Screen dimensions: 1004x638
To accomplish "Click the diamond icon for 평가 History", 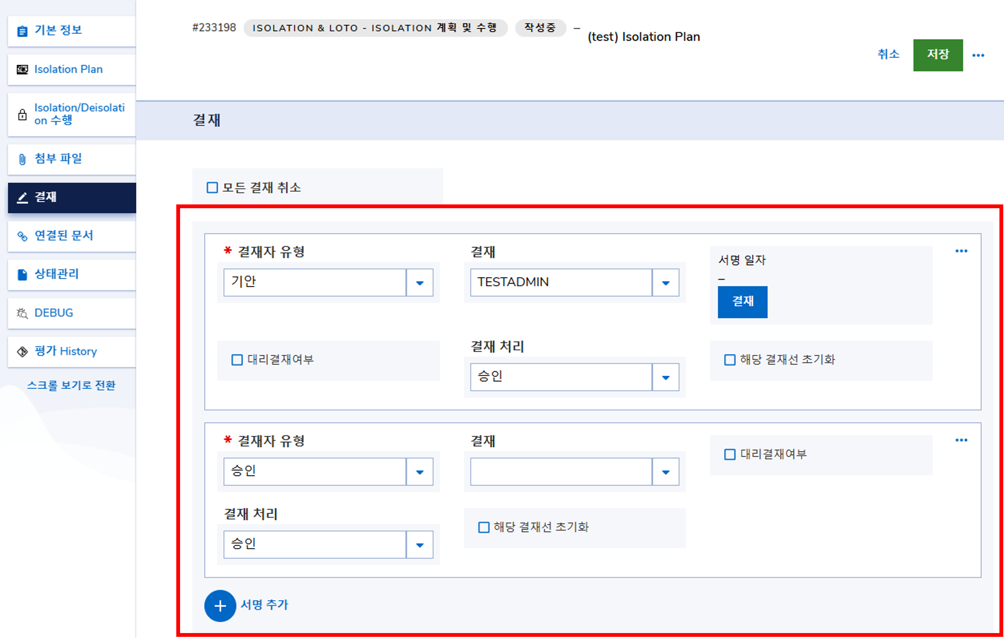I will pyautogui.click(x=22, y=351).
